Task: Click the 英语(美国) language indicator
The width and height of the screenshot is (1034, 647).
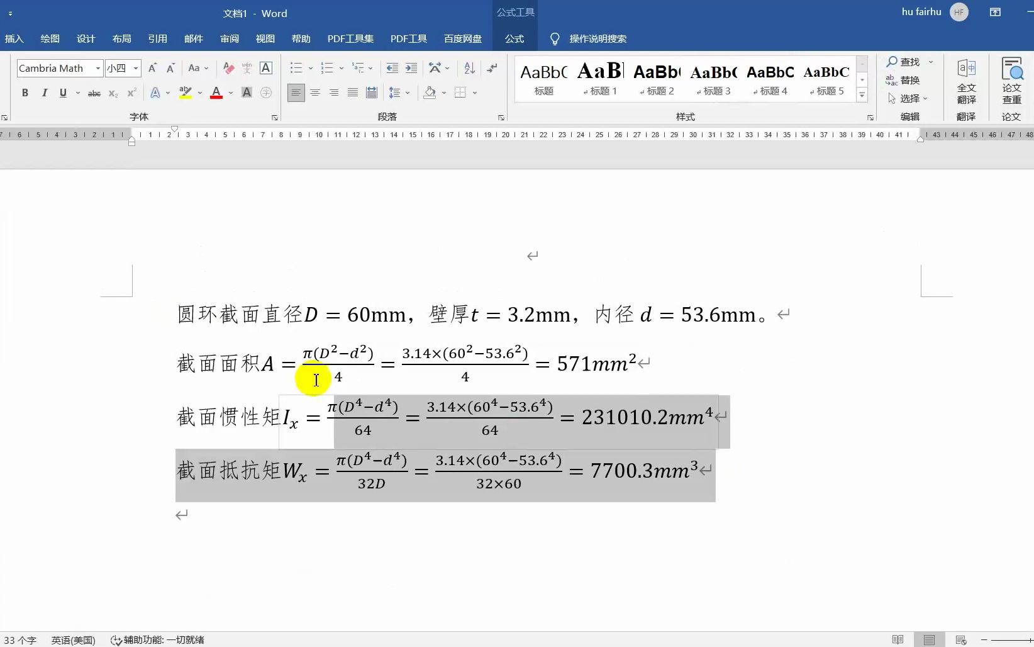Action: (x=73, y=640)
